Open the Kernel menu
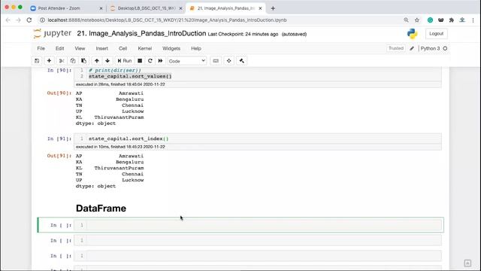This screenshot has height=271, width=481. [x=145, y=48]
